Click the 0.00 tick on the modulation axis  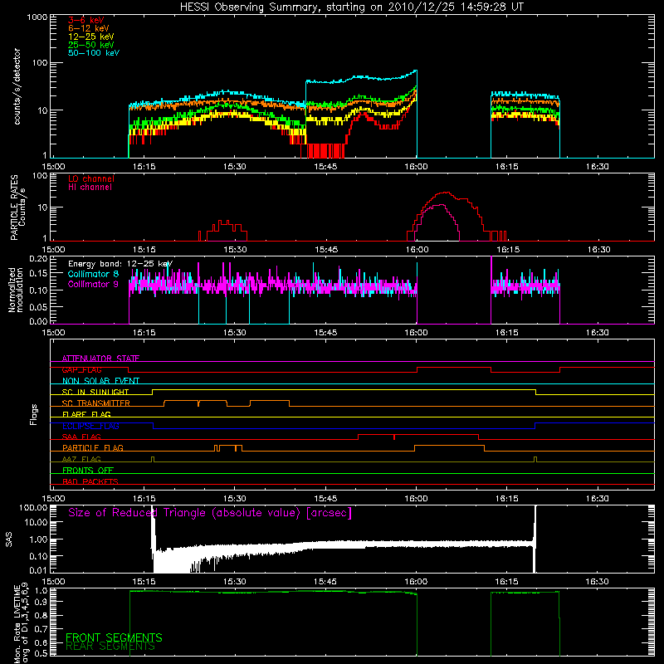tap(38, 321)
